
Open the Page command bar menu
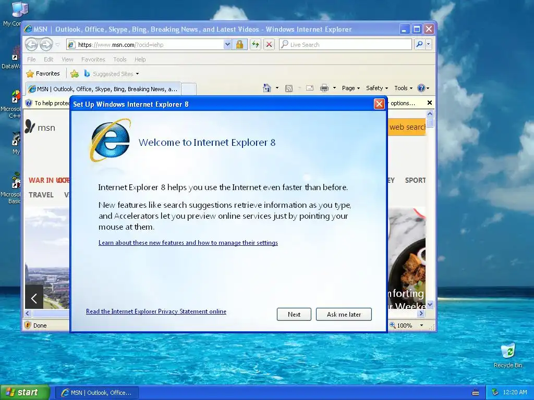point(351,88)
